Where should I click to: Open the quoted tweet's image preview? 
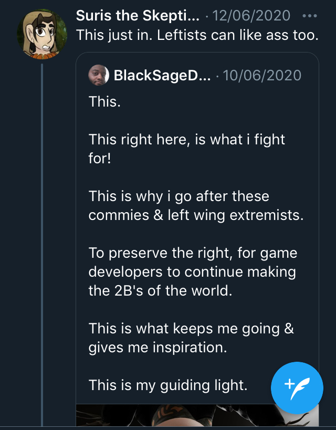click(197, 415)
